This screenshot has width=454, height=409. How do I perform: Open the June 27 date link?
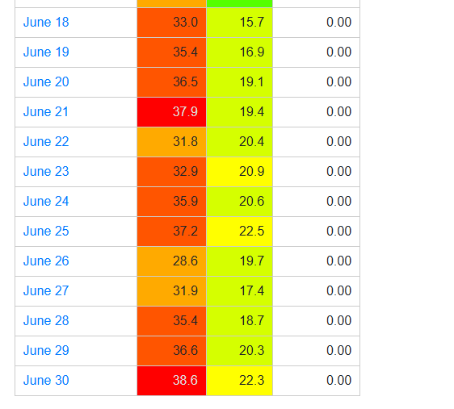tap(46, 290)
